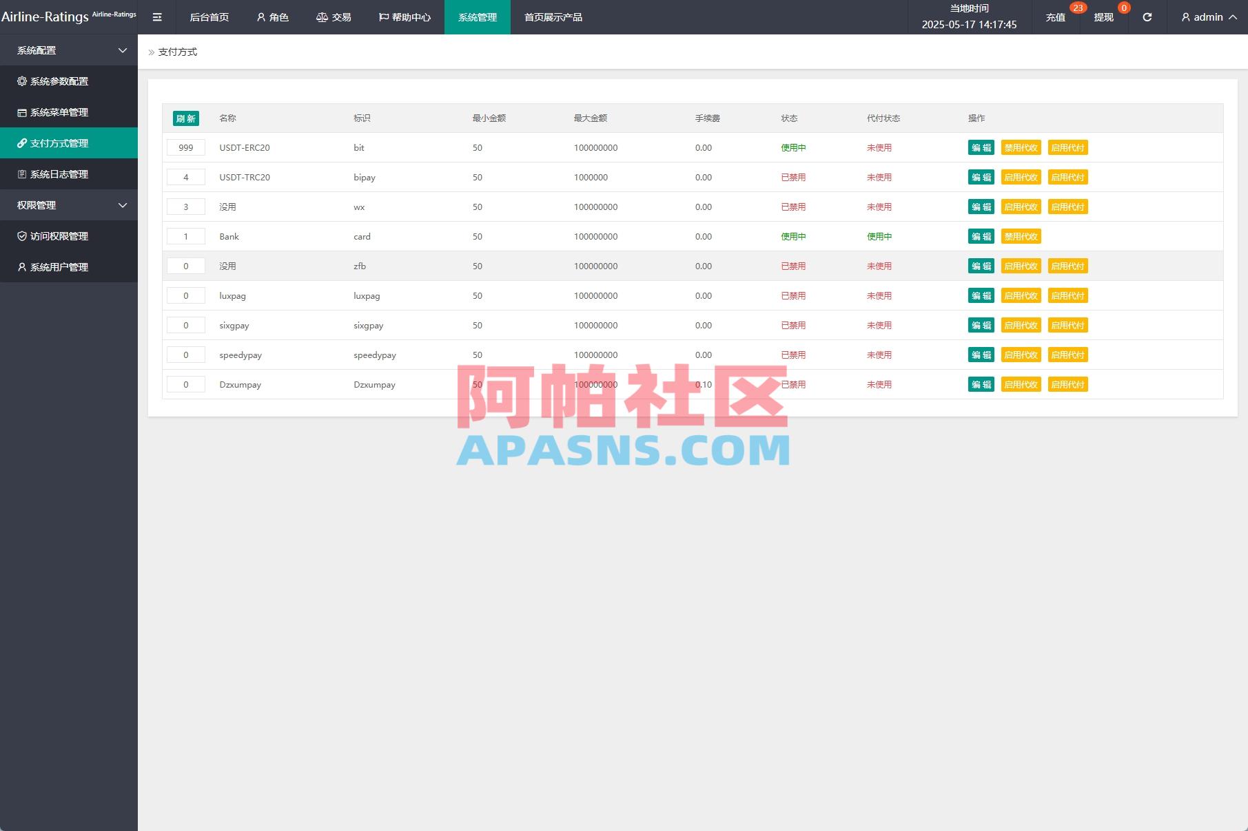
Task: Open 系统日志管理 from the sidebar
Action: pos(59,174)
